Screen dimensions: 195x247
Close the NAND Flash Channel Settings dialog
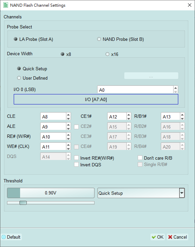[190, 5]
